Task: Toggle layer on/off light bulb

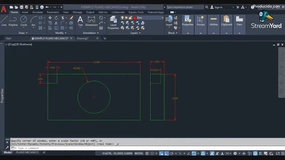Action: pyautogui.click(x=122, y=18)
